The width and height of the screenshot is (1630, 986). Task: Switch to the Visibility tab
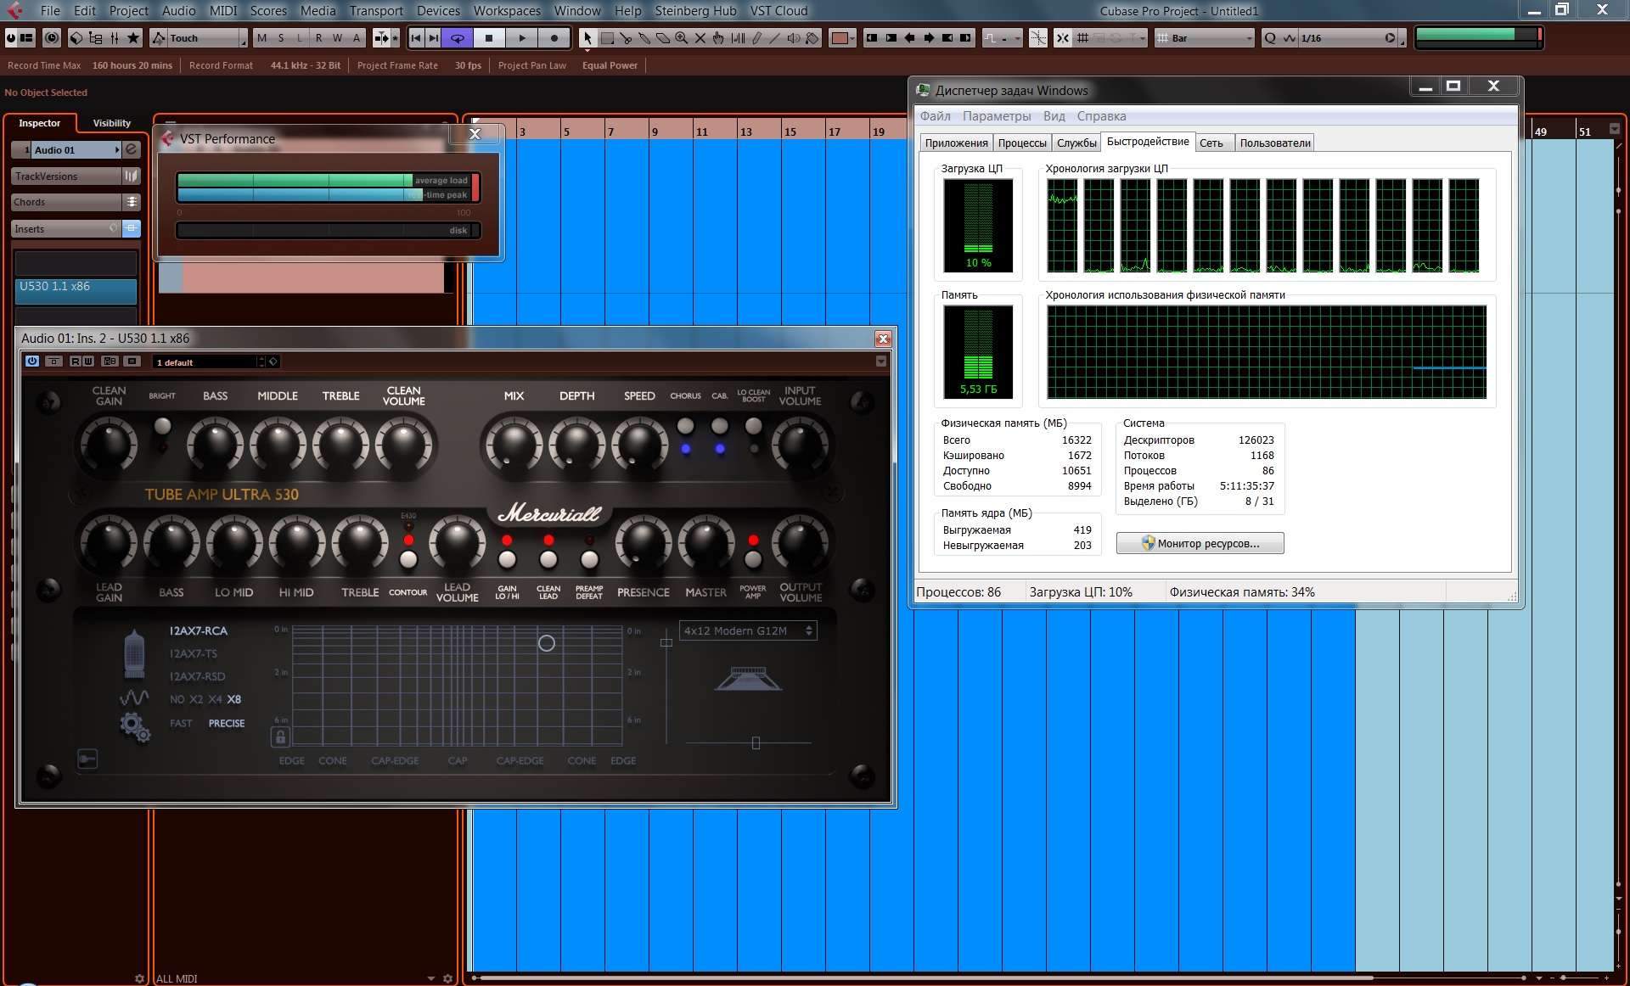[111, 123]
